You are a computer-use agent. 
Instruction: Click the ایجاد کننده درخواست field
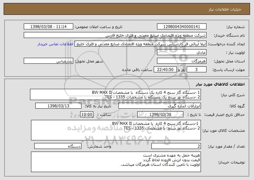tap(141, 44)
